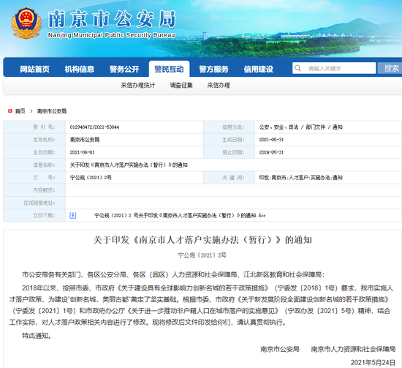Click the date 2021年5月24日

373,362
